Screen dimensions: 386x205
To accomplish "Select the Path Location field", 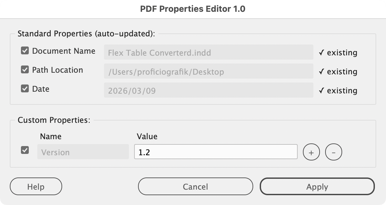I will pos(208,71).
